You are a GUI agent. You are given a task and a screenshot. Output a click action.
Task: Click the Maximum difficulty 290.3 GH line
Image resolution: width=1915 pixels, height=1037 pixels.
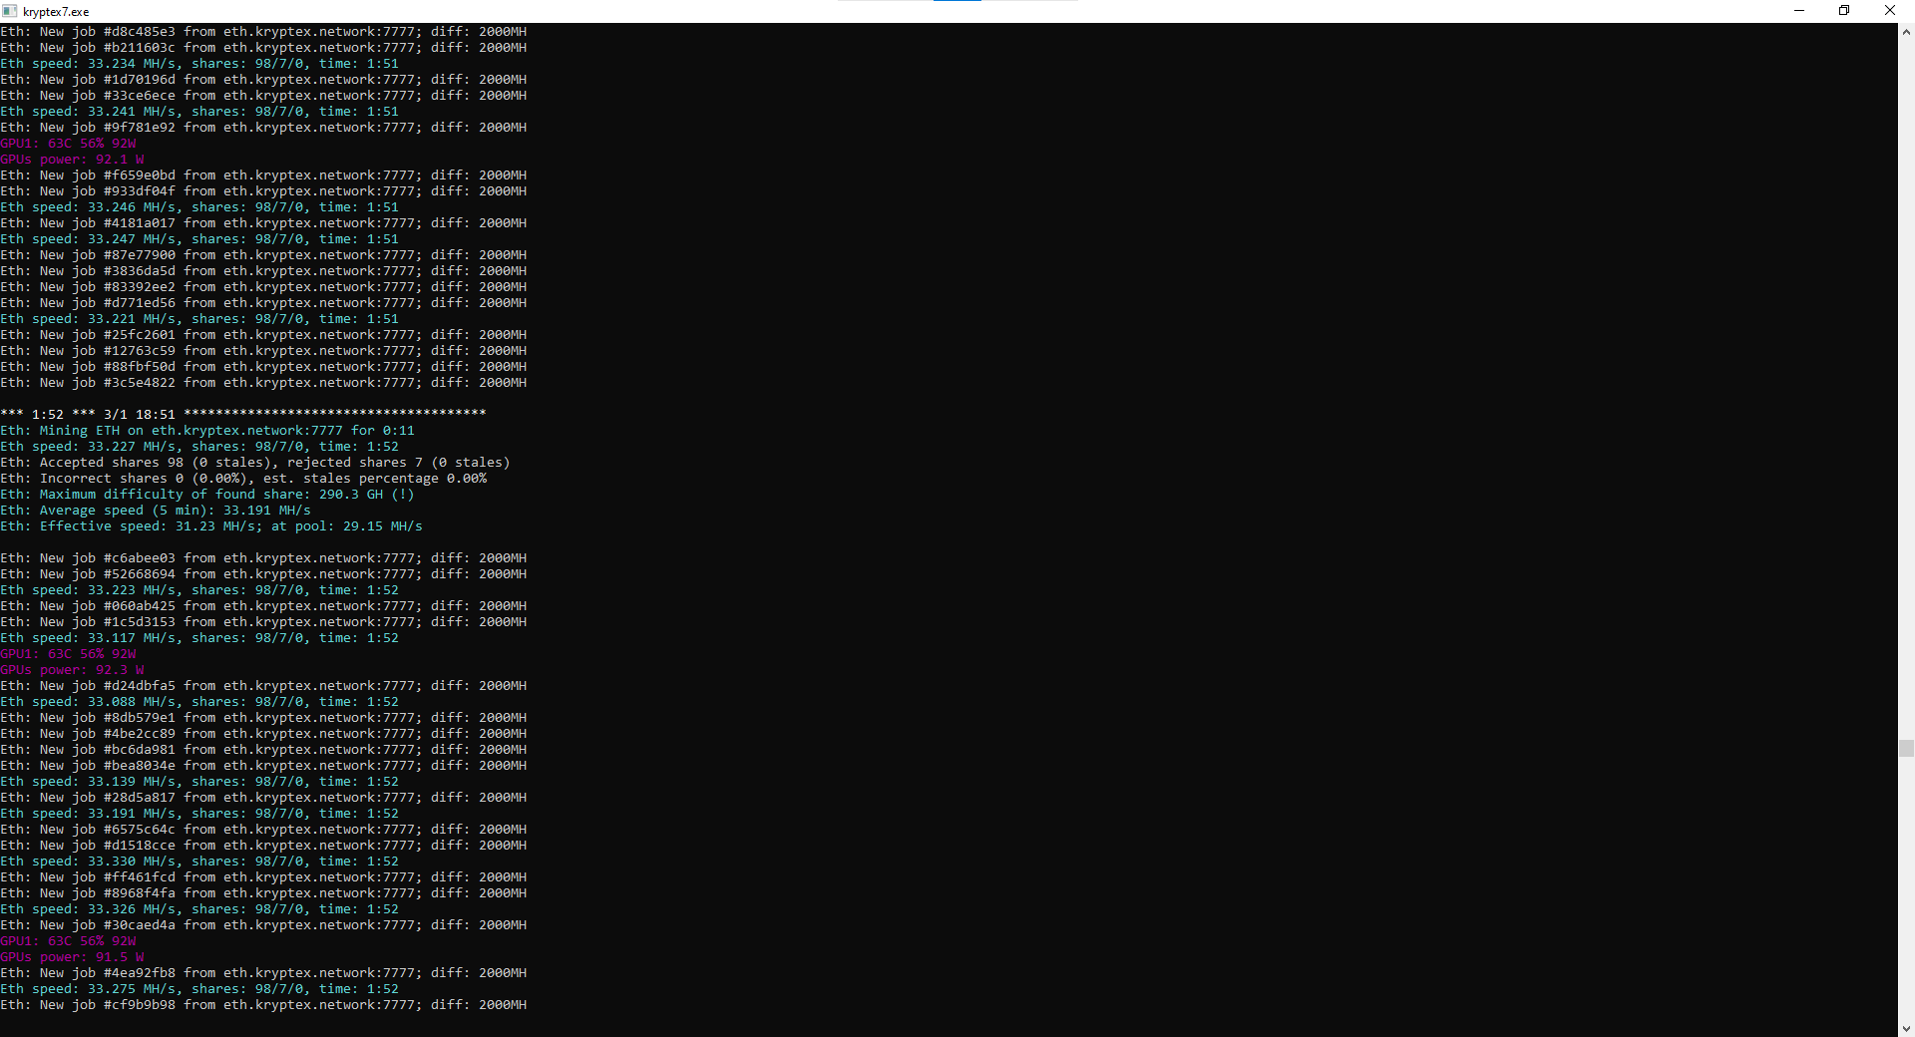click(x=207, y=495)
